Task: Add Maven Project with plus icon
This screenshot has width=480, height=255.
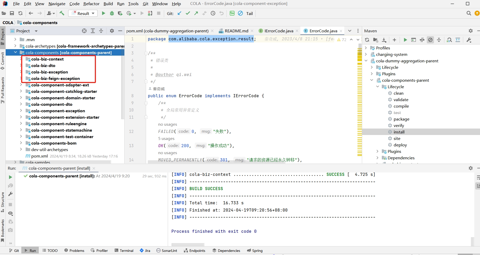Action: coord(394,40)
